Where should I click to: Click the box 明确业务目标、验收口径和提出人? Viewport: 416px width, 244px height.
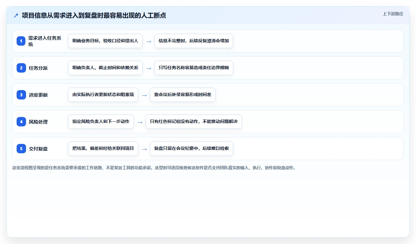pos(105,41)
